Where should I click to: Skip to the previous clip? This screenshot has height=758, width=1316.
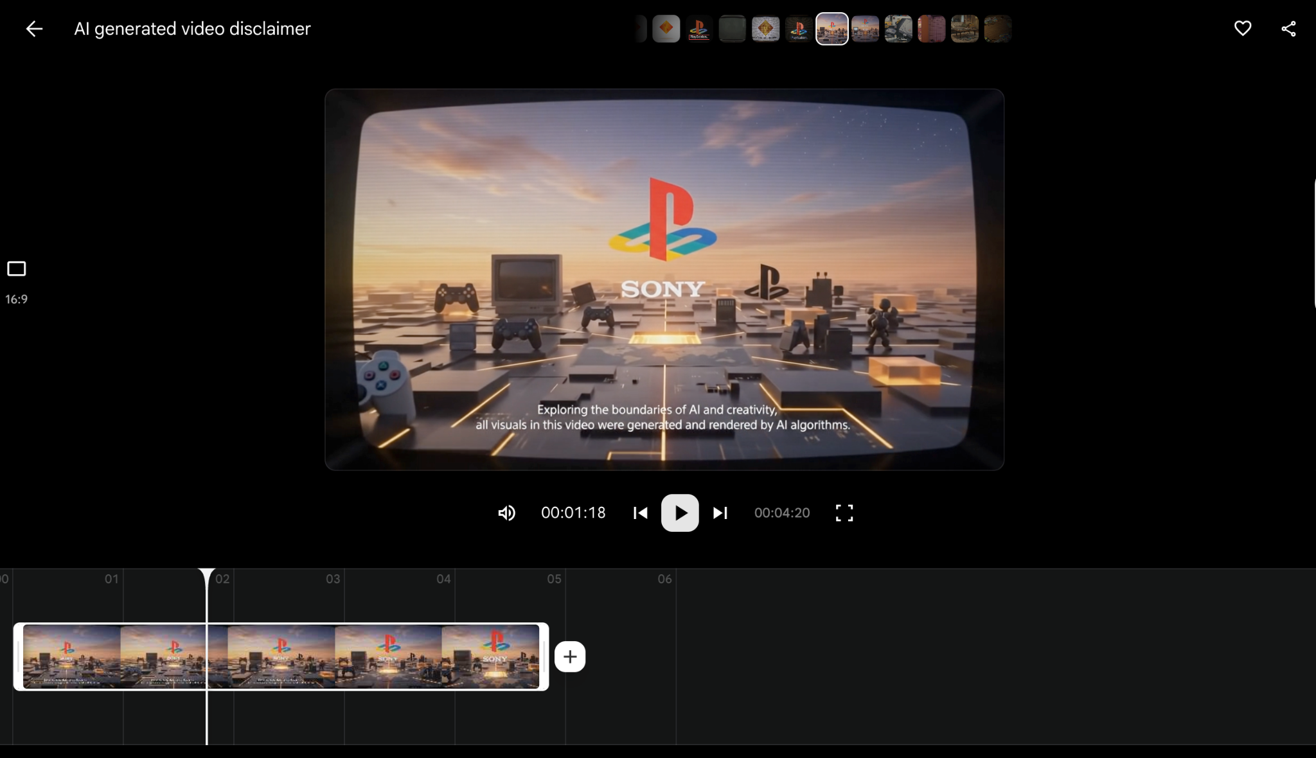click(640, 513)
